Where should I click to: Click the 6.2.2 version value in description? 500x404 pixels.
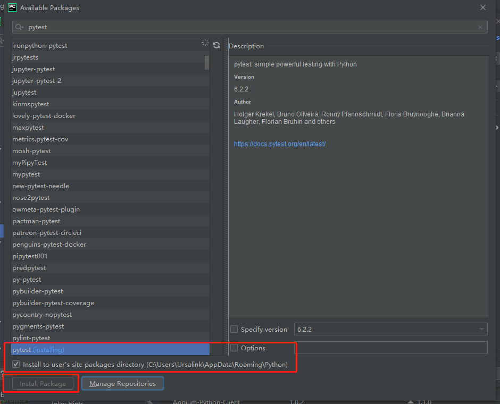(x=241, y=89)
